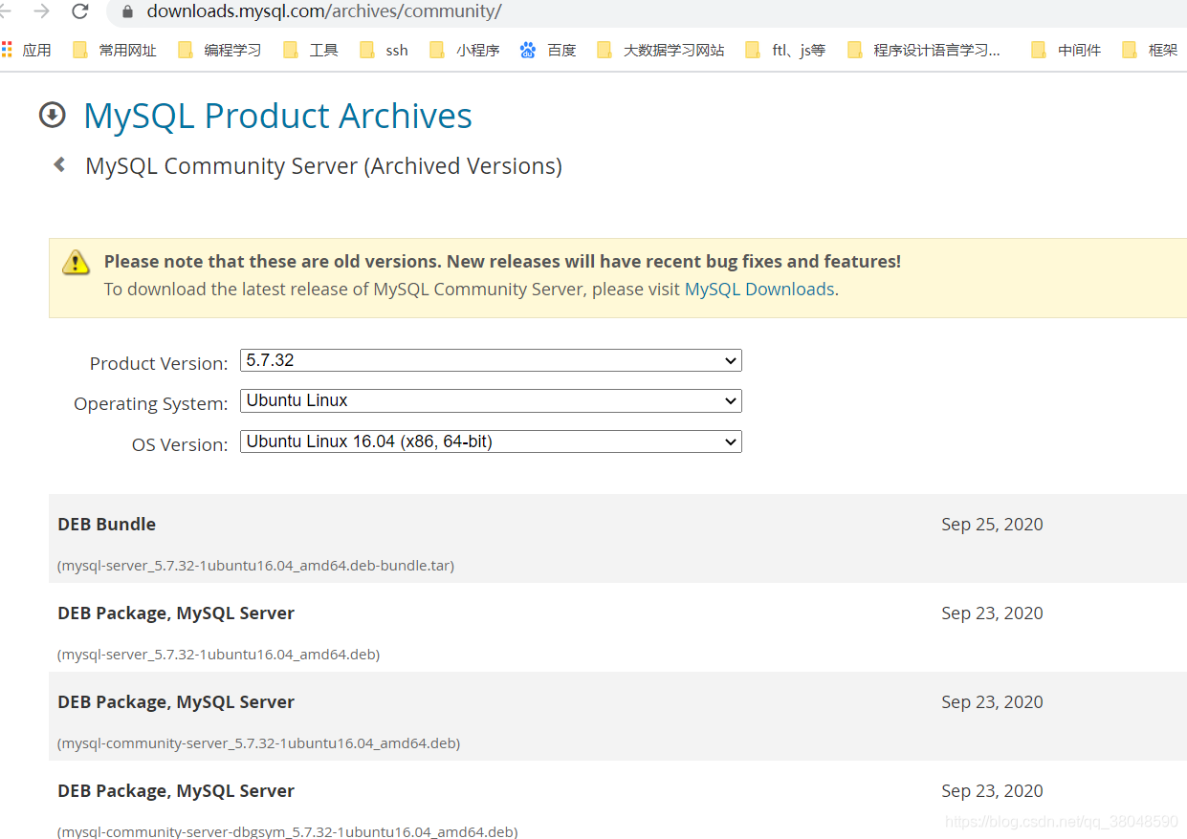This screenshot has width=1187, height=839.
Task: Click the Operating System label
Action: [151, 403]
